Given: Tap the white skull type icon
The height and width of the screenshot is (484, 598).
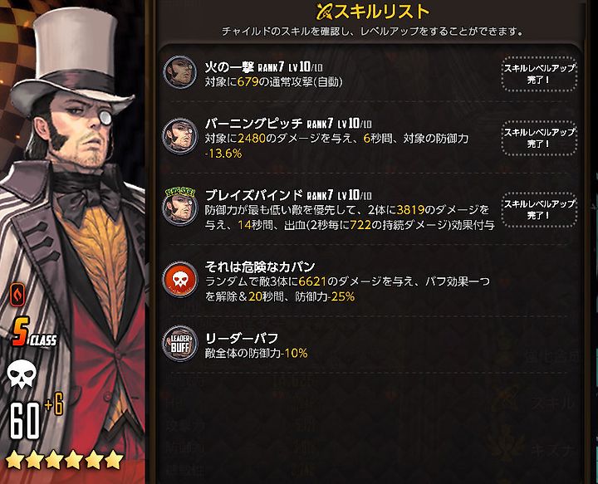Looking at the screenshot, I should [22, 374].
